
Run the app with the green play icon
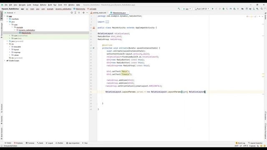point(212,9)
